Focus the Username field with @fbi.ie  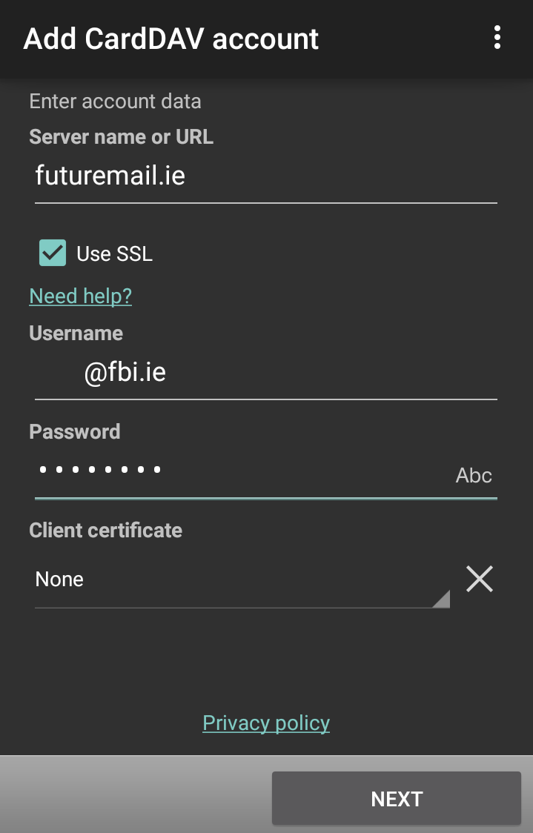(266, 373)
